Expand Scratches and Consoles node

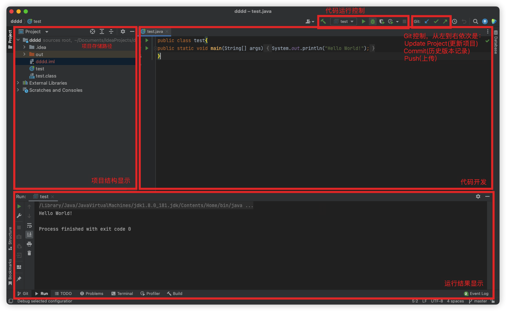click(18, 90)
